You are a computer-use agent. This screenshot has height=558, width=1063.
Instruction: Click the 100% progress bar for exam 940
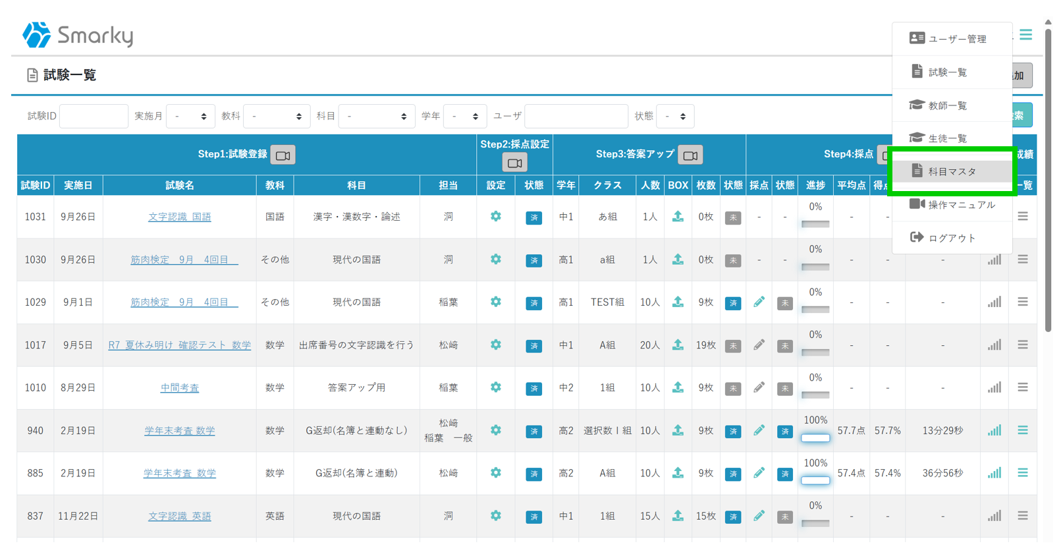[815, 437]
